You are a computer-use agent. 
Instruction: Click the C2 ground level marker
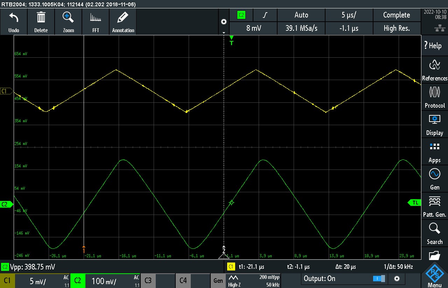pos(6,204)
